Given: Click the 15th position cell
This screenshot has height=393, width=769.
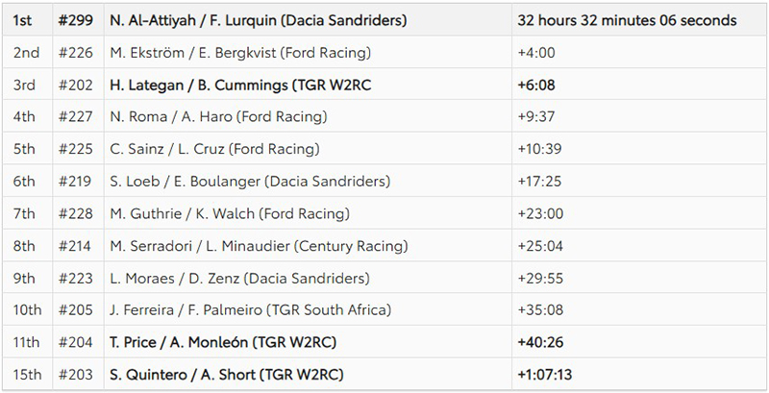Looking at the screenshot, I should [x=26, y=375].
